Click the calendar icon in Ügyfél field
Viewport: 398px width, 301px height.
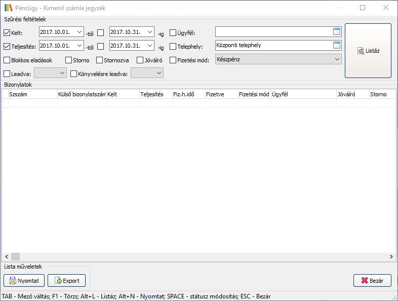(337, 31)
